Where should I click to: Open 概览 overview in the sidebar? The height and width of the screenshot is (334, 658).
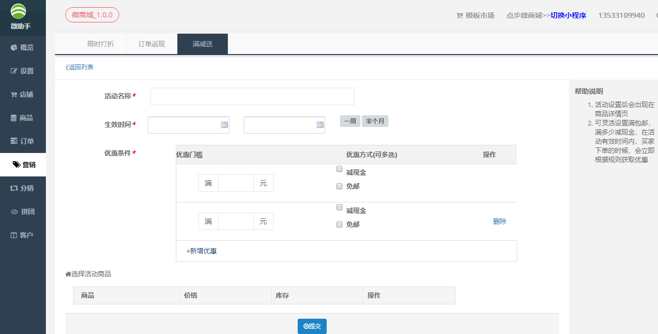(x=22, y=47)
